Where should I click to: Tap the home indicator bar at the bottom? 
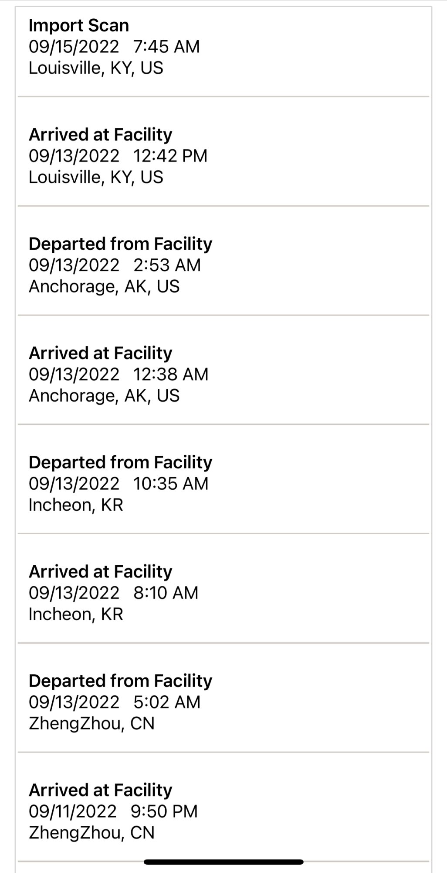[223, 862]
